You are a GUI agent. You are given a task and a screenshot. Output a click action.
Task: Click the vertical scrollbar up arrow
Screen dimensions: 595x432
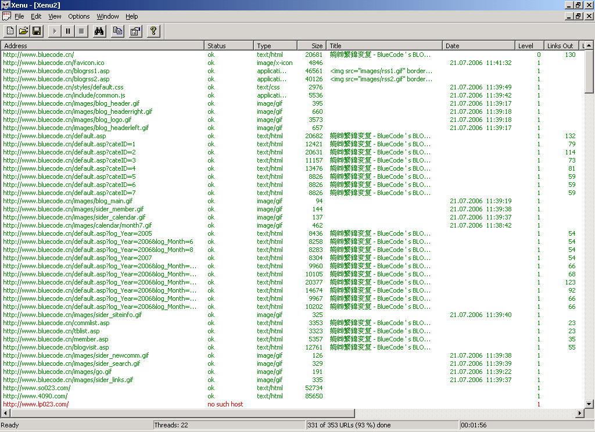(589, 45)
